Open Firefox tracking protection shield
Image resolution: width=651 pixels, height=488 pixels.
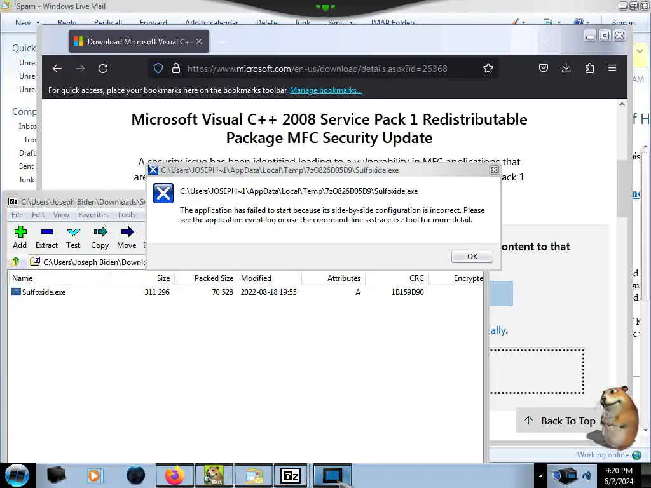pyautogui.click(x=158, y=68)
